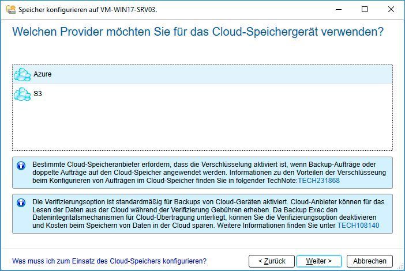The width and height of the screenshot is (405, 271).
Task: Open TechNote link TECH231868
Action: point(318,181)
